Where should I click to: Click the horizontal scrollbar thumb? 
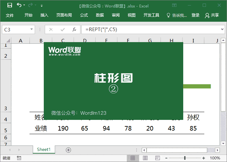[177, 150]
